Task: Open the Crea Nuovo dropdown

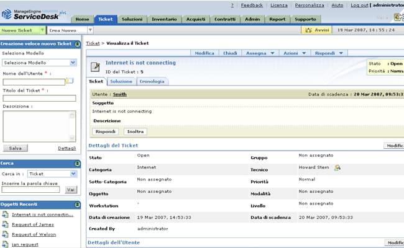Action: 90,30
